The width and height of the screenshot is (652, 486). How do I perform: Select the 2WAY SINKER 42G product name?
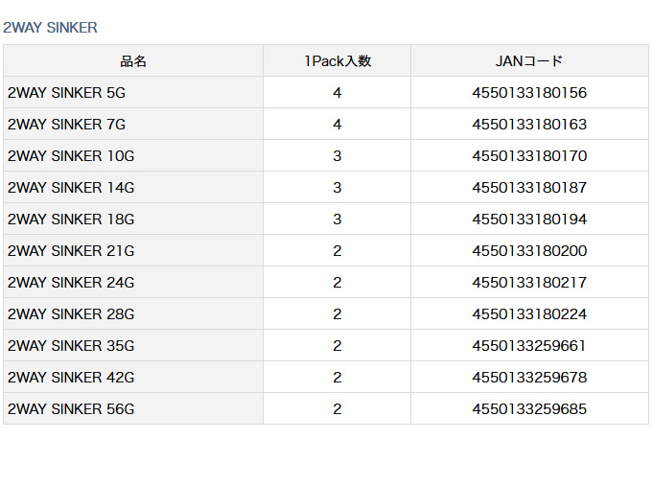pyautogui.click(x=70, y=378)
